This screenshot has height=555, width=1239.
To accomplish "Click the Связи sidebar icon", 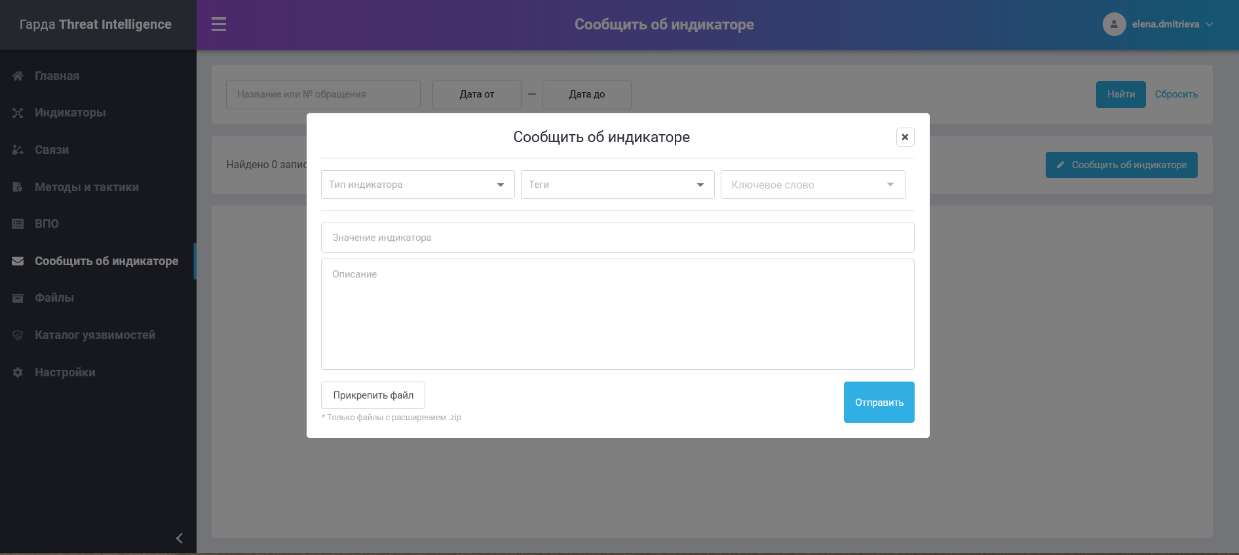I will 18,150.
